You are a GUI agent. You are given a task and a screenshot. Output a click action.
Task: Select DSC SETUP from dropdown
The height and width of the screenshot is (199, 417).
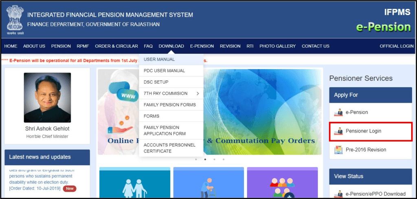[171, 82]
